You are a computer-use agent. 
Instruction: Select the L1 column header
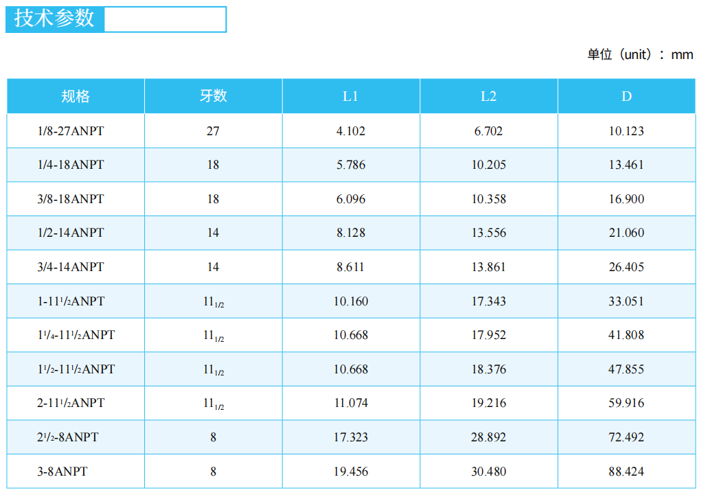coord(351,96)
